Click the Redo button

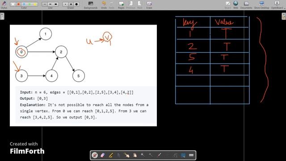[111, 5]
